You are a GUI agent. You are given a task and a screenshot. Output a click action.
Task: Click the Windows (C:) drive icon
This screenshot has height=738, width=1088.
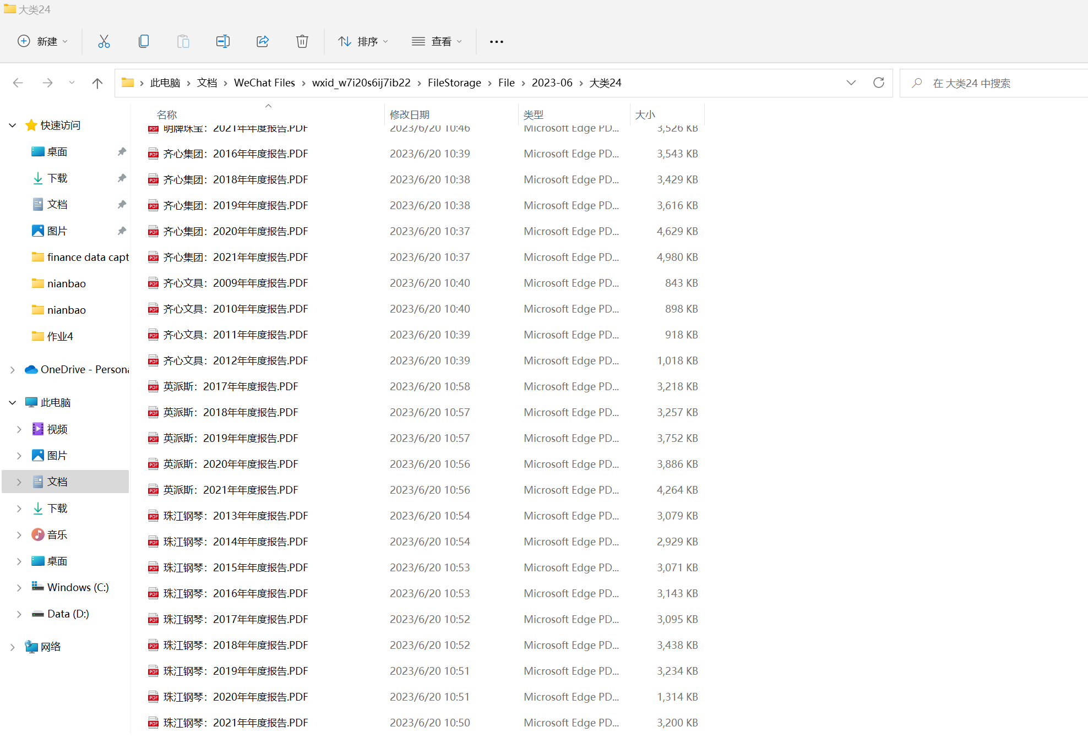coord(38,587)
